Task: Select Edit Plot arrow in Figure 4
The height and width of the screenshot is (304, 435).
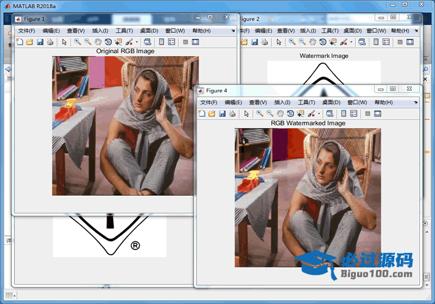Action: pos(246,114)
